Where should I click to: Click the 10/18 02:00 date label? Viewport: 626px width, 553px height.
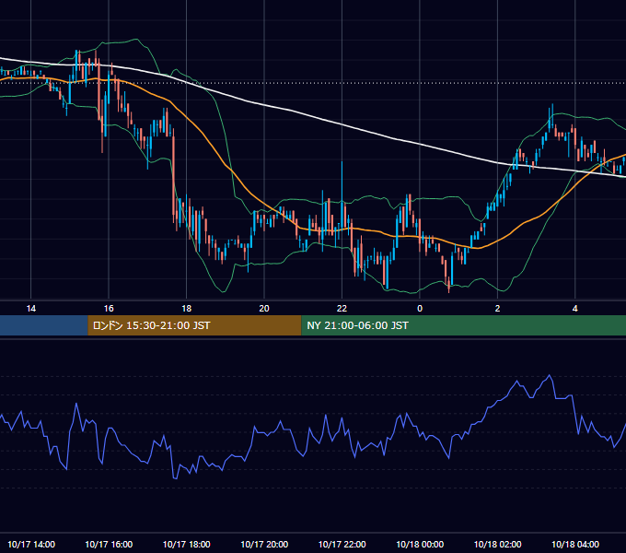coord(497,544)
